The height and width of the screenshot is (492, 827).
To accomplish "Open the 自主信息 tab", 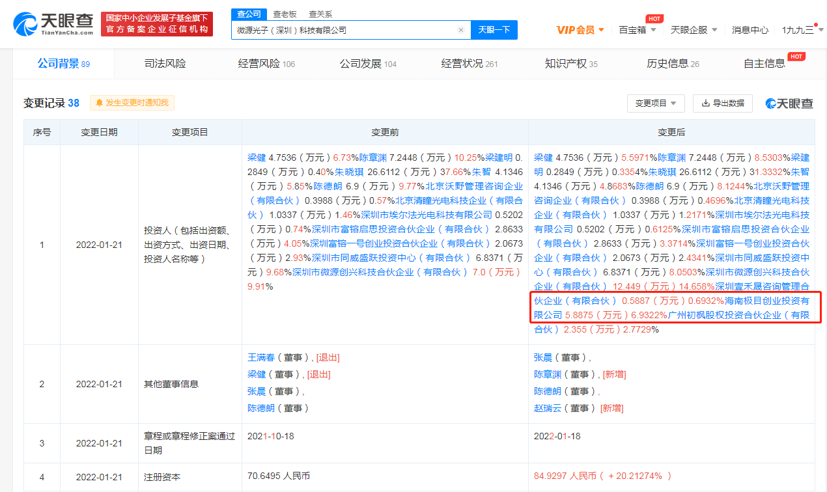I will click(x=766, y=64).
